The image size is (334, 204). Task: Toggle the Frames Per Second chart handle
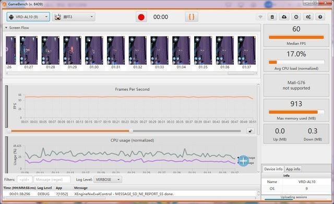point(6,106)
